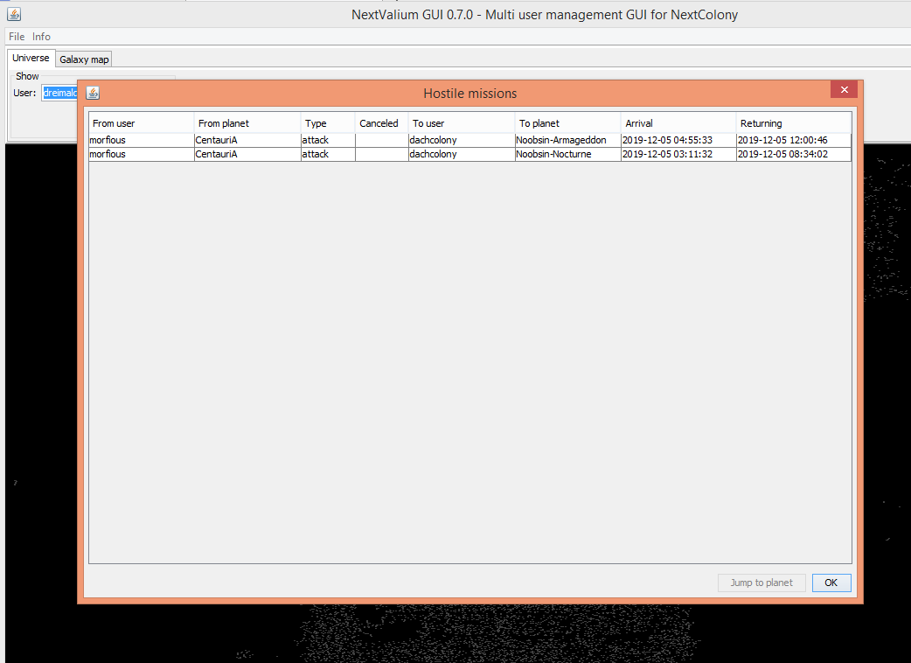Close the Hostile missions dialog

(845, 89)
